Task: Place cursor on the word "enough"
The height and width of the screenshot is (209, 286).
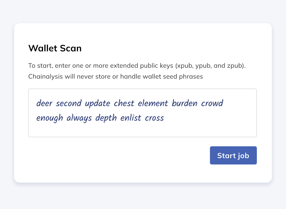Action: tap(49, 118)
